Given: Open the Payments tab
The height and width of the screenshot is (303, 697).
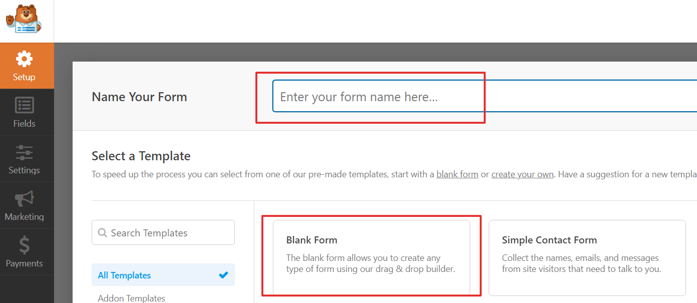Looking at the screenshot, I should click(x=24, y=252).
